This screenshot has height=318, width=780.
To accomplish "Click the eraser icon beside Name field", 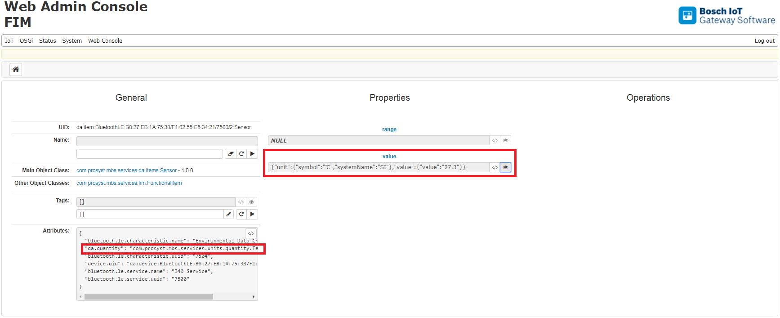I will pos(231,154).
